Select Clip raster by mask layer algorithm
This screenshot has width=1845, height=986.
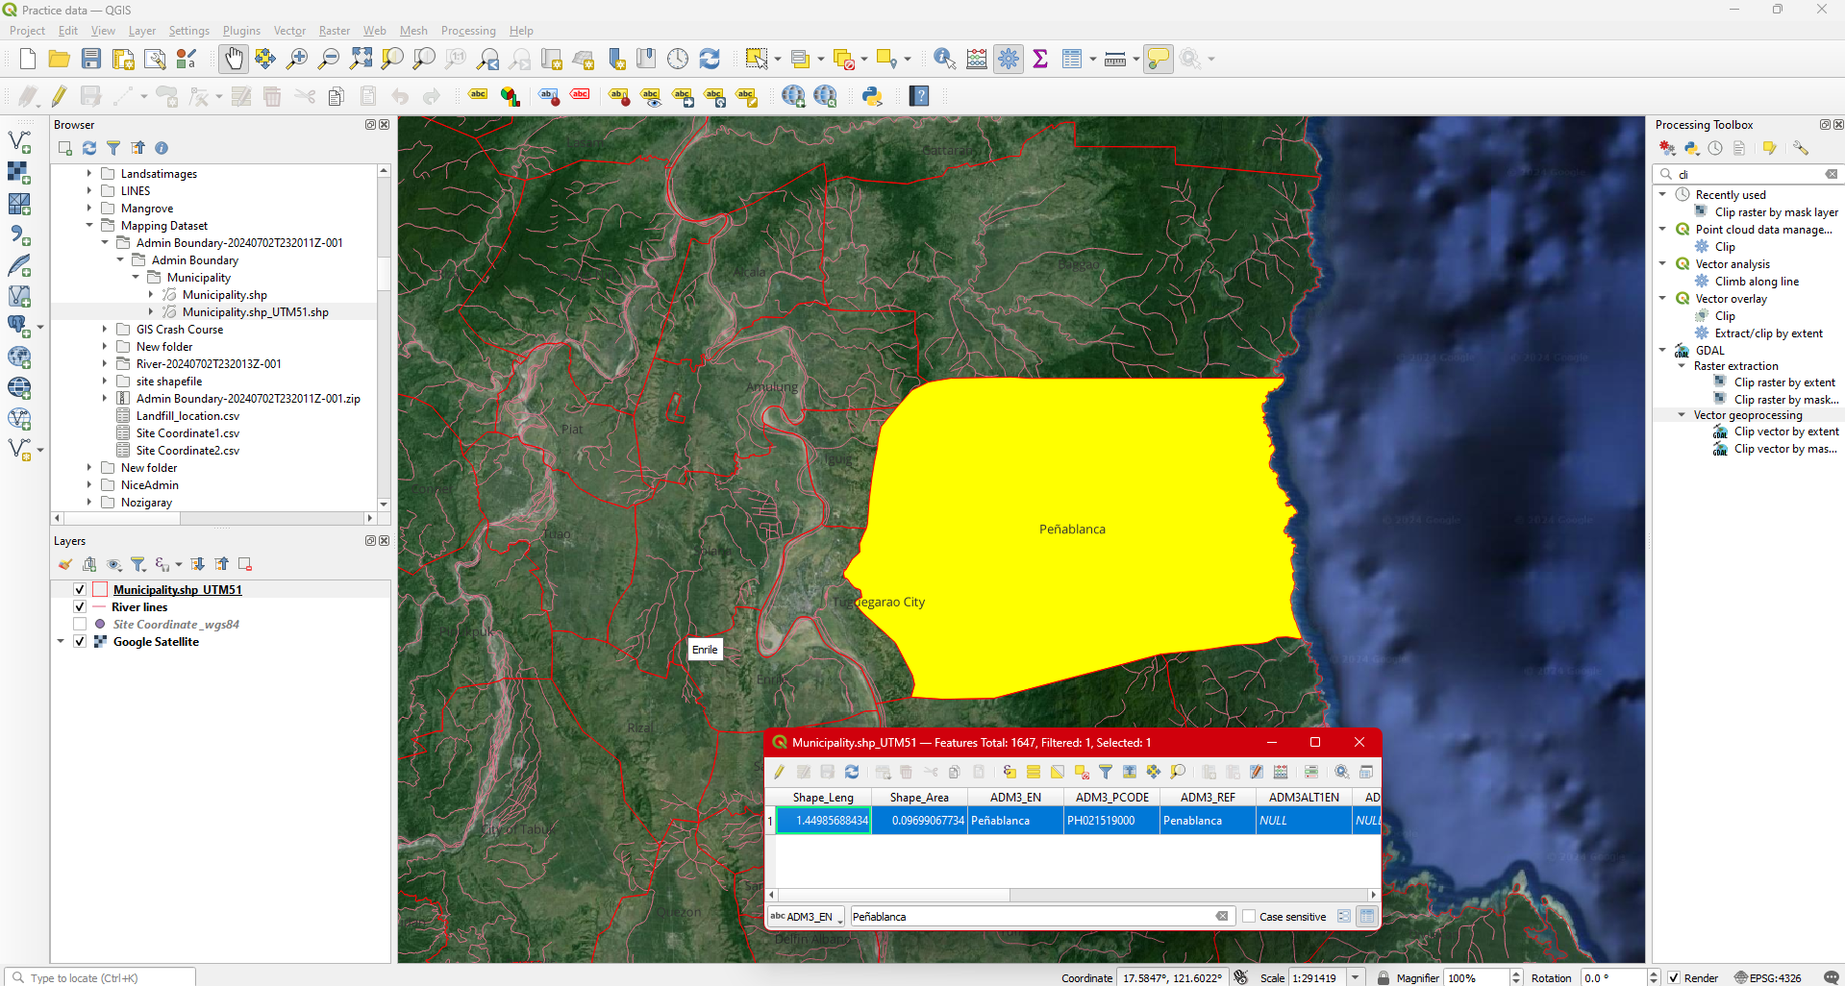tap(1776, 212)
